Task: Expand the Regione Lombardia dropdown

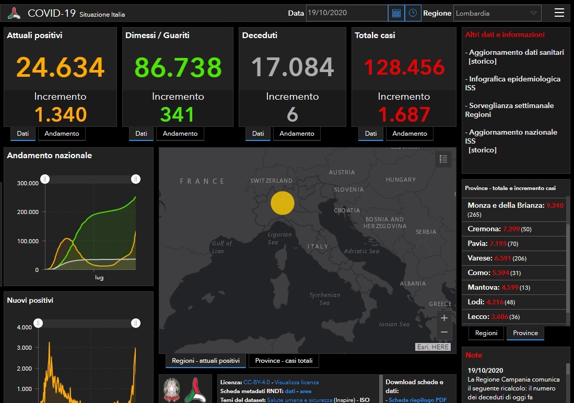Action: (497, 13)
